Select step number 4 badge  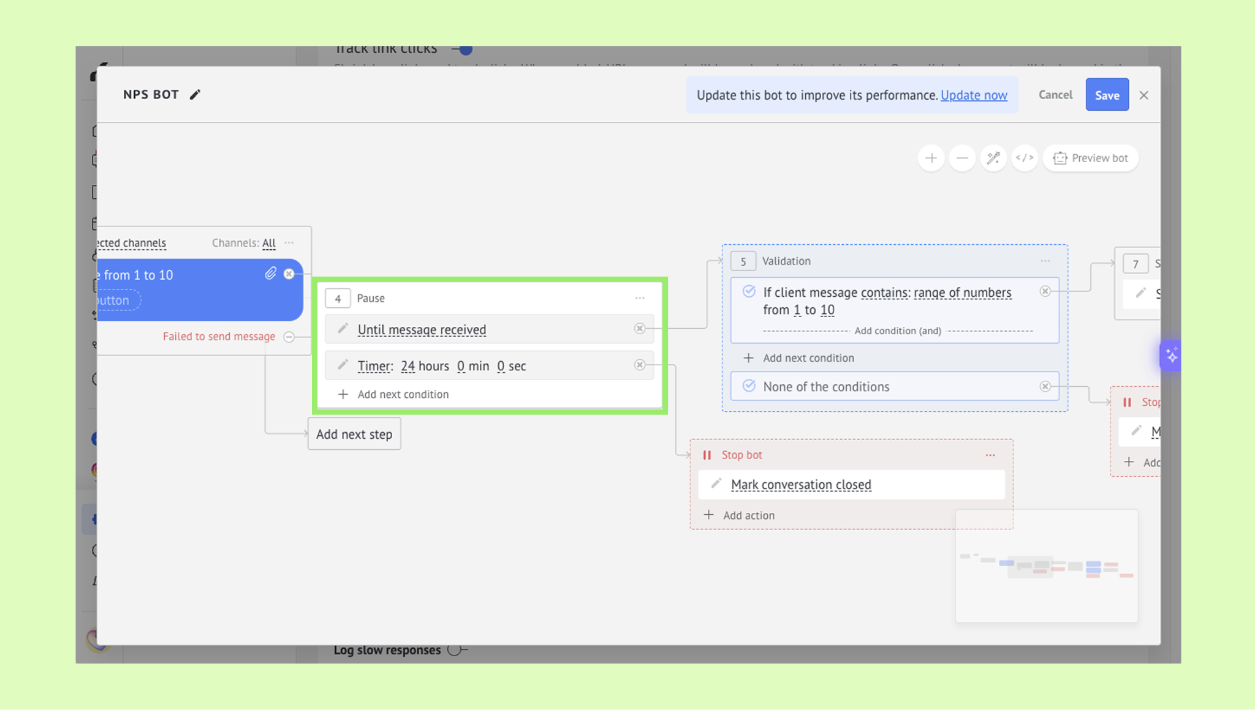click(338, 298)
